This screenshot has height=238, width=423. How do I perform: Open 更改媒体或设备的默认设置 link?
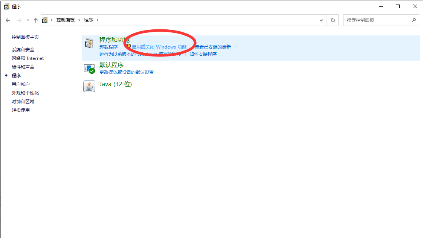click(x=127, y=72)
